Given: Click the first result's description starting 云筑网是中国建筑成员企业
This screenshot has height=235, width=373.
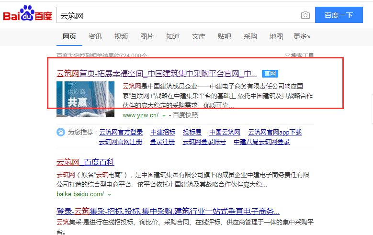Looking at the screenshot, I should click(x=217, y=96).
